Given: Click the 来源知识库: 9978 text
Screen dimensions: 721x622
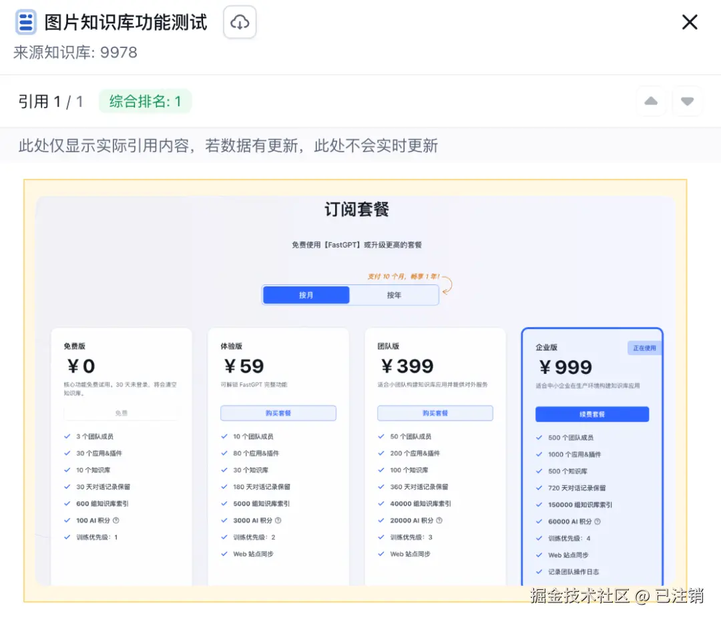Looking at the screenshot, I should click(75, 53).
